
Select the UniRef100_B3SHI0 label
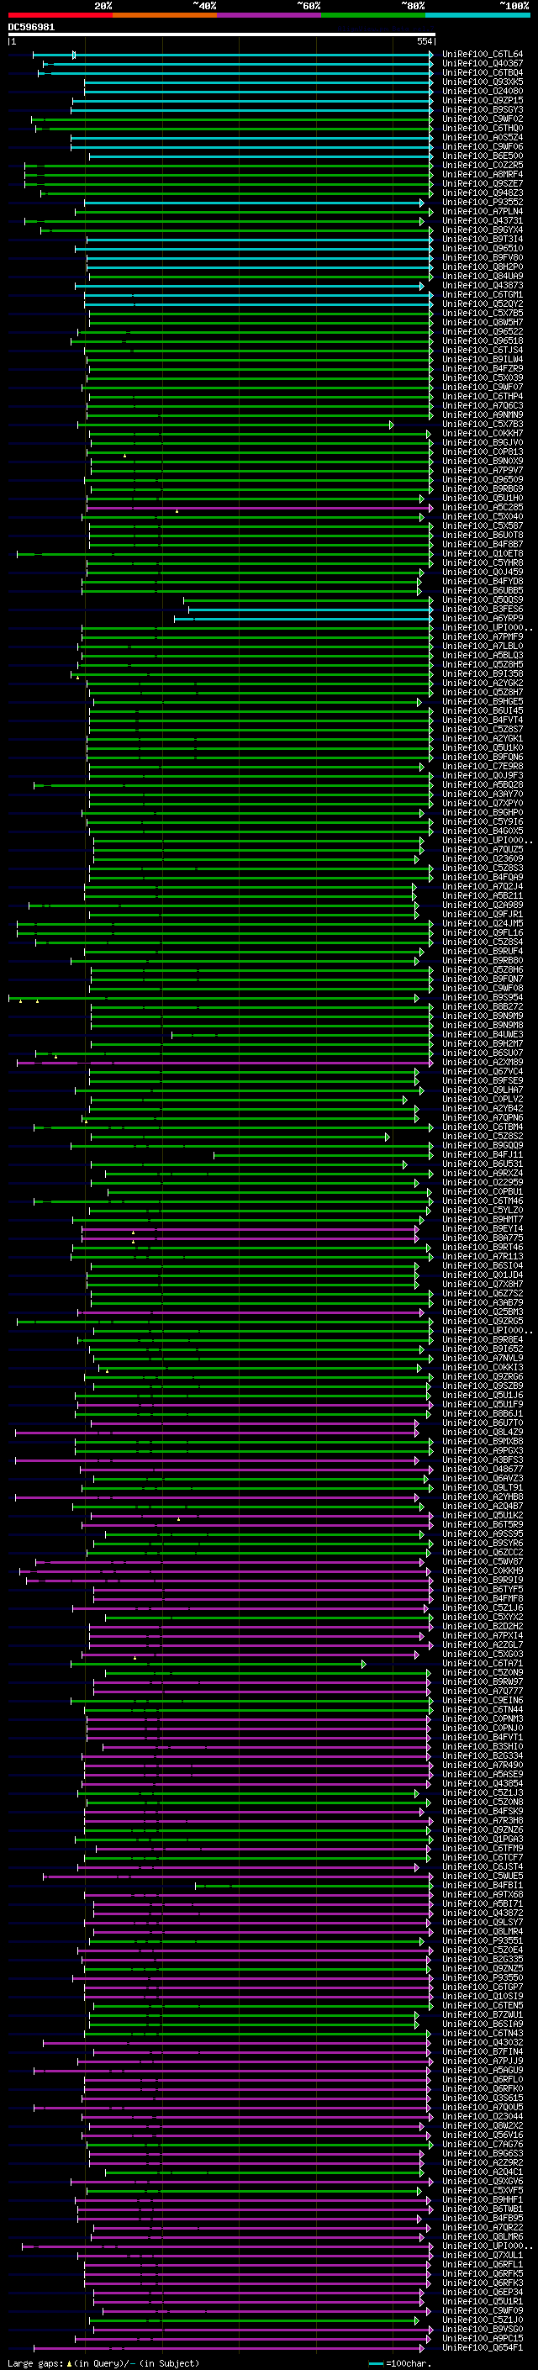482,1746
